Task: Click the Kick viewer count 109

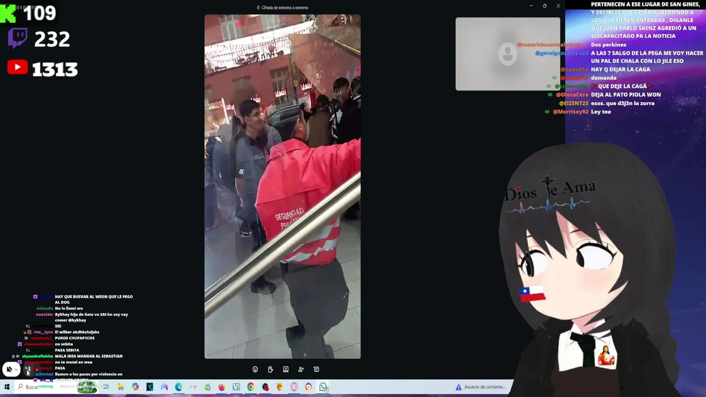Action: tap(39, 13)
